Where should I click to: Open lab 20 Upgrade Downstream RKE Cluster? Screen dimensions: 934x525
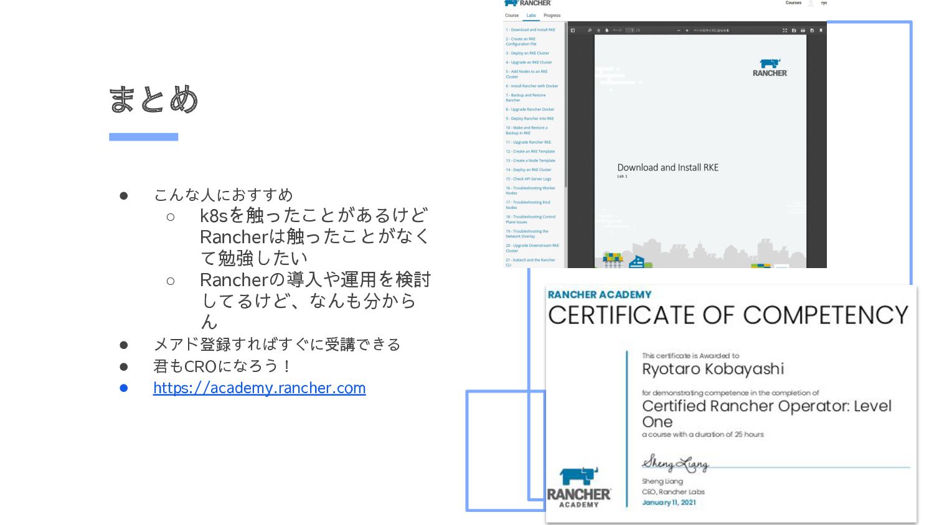(x=532, y=248)
